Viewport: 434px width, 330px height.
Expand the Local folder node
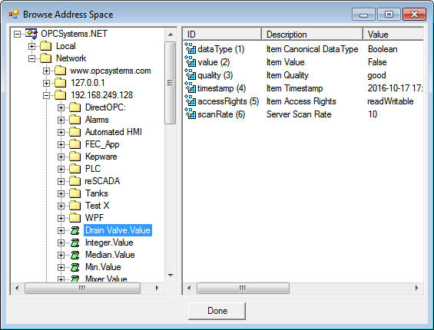pyautogui.click(x=31, y=46)
